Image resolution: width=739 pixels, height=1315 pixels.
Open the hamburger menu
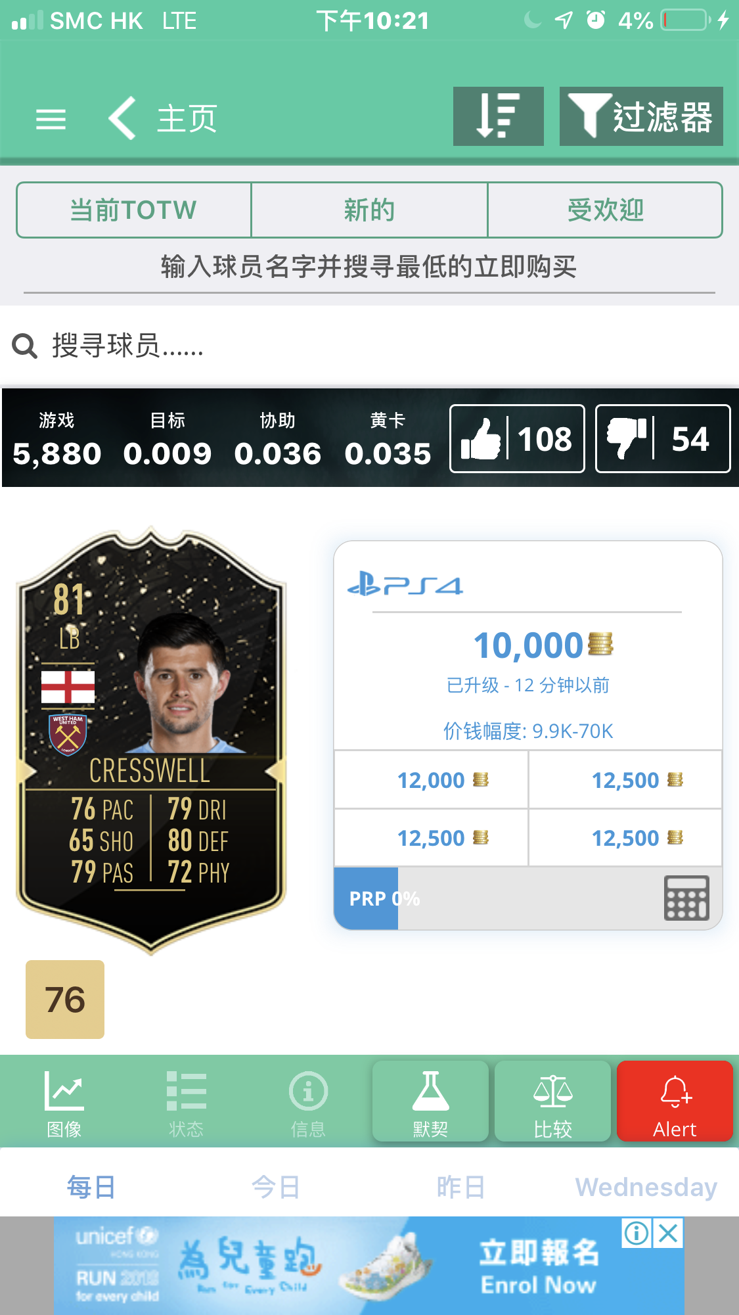coord(51,119)
